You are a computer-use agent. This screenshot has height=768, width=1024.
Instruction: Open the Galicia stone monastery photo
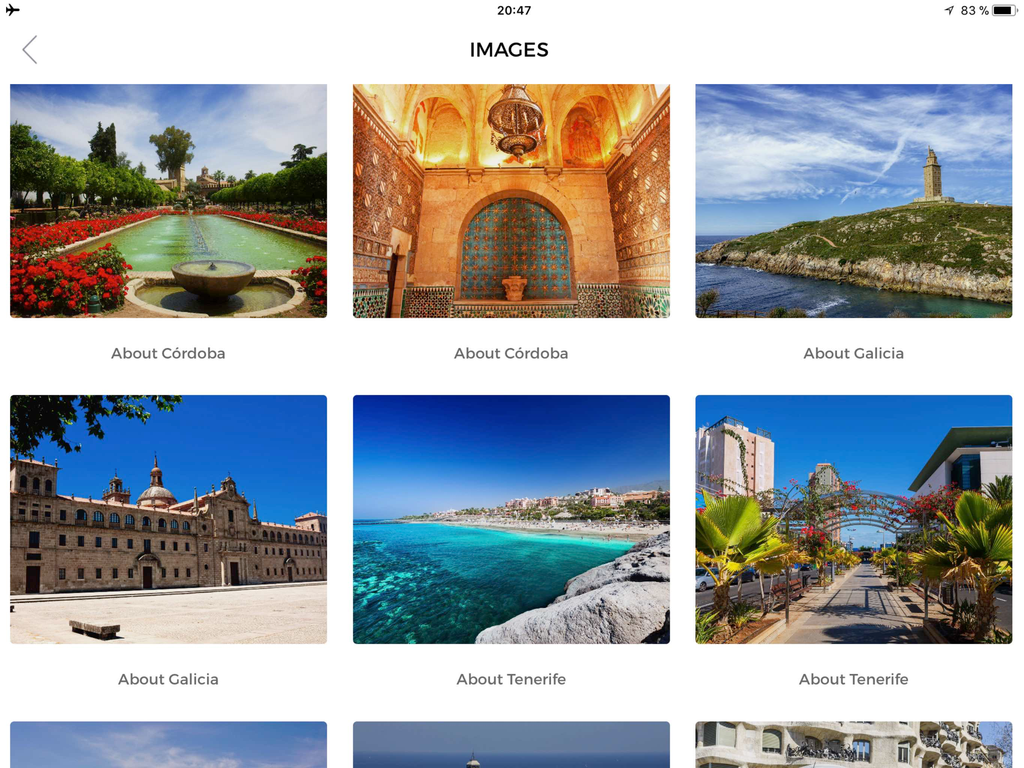click(169, 519)
